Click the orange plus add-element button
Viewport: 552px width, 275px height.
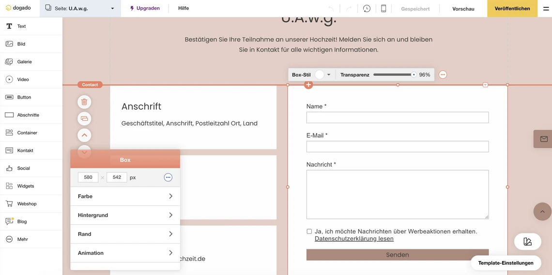[308, 85]
